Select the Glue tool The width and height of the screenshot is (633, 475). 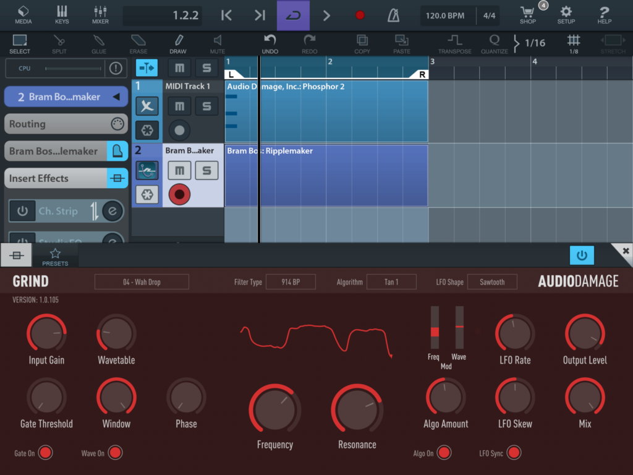pos(99,43)
